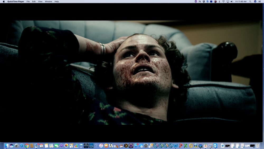The width and height of the screenshot is (264, 149).
Task: Open Photos colorful flower icon
Action: point(66,146)
